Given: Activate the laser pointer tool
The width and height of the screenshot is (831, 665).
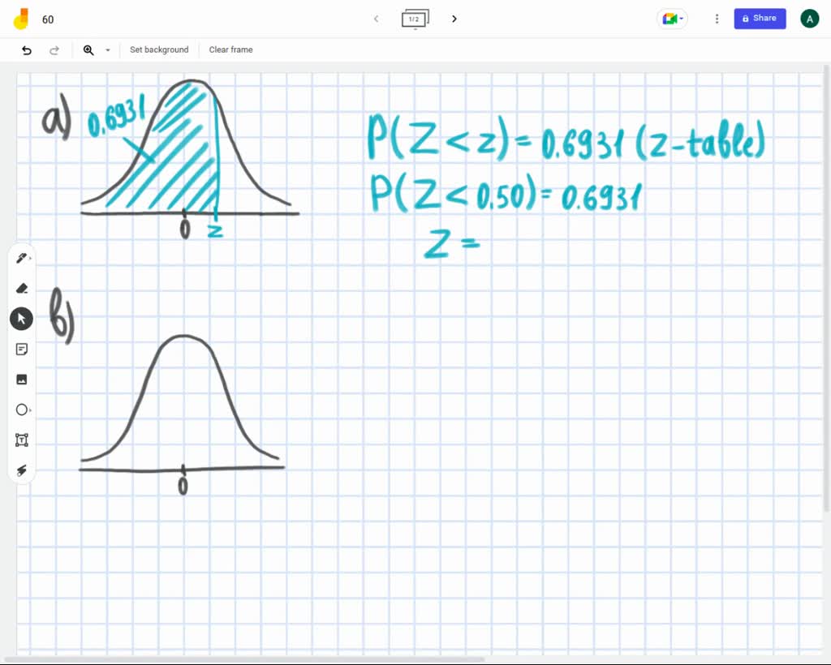Looking at the screenshot, I should pos(21,470).
